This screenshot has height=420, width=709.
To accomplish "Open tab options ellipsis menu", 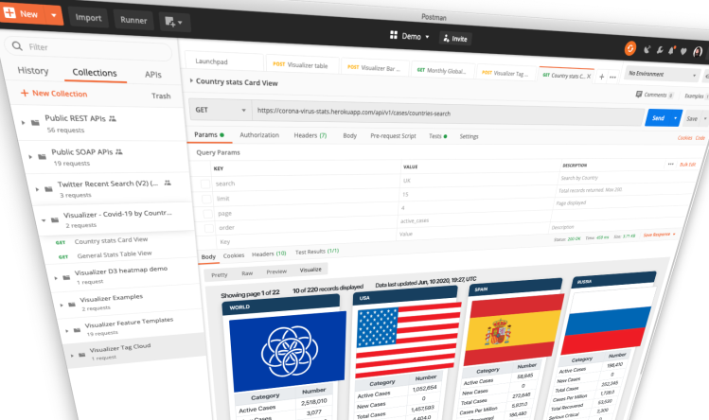I will 612,78.
